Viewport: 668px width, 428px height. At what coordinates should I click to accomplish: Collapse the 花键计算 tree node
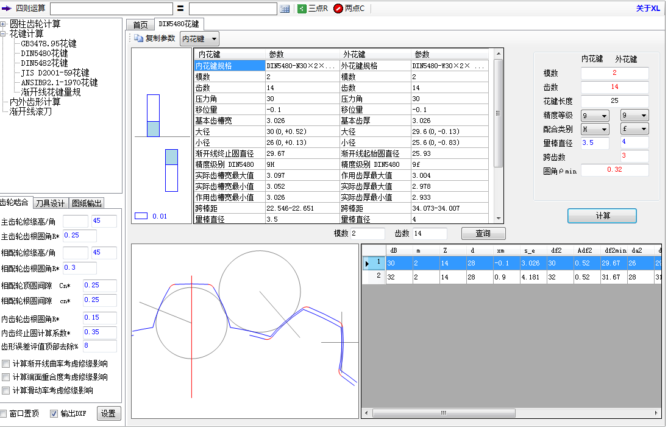click(x=2, y=33)
